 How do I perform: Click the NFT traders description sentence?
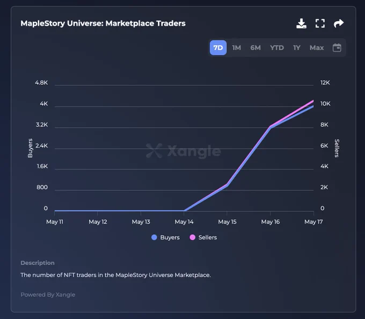click(116, 275)
